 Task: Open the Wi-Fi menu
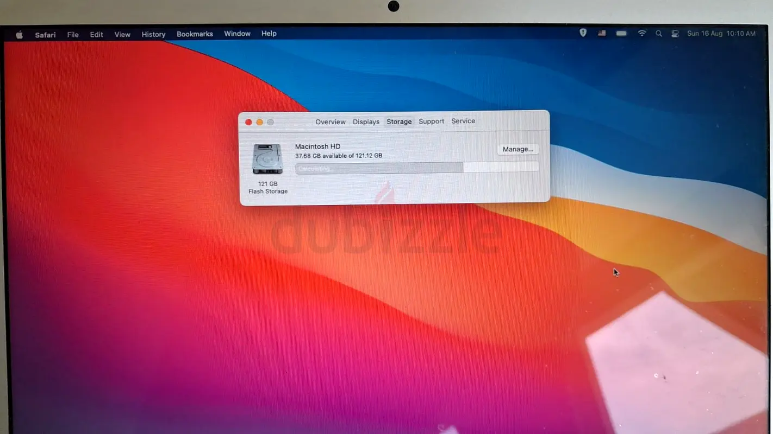[642, 33]
